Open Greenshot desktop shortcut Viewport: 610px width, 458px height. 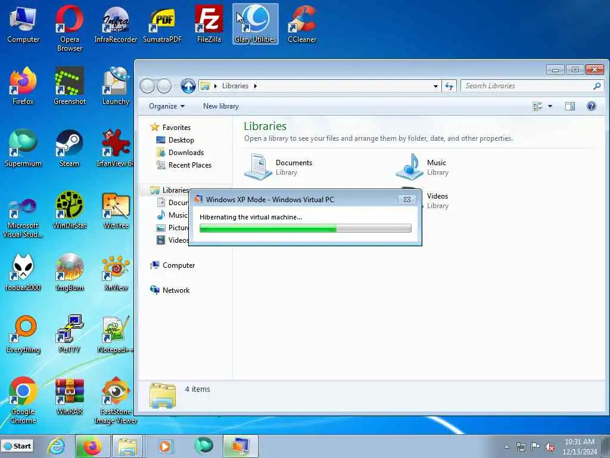point(69,86)
